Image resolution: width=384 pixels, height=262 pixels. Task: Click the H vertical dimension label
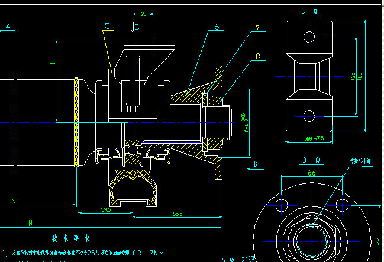point(53,64)
